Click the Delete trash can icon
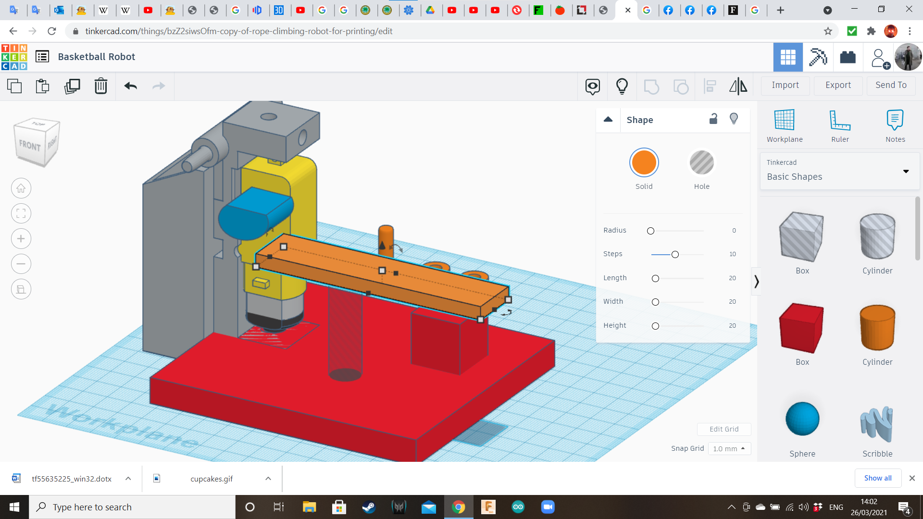Viewport: 923px width, 519px height. 101,86
